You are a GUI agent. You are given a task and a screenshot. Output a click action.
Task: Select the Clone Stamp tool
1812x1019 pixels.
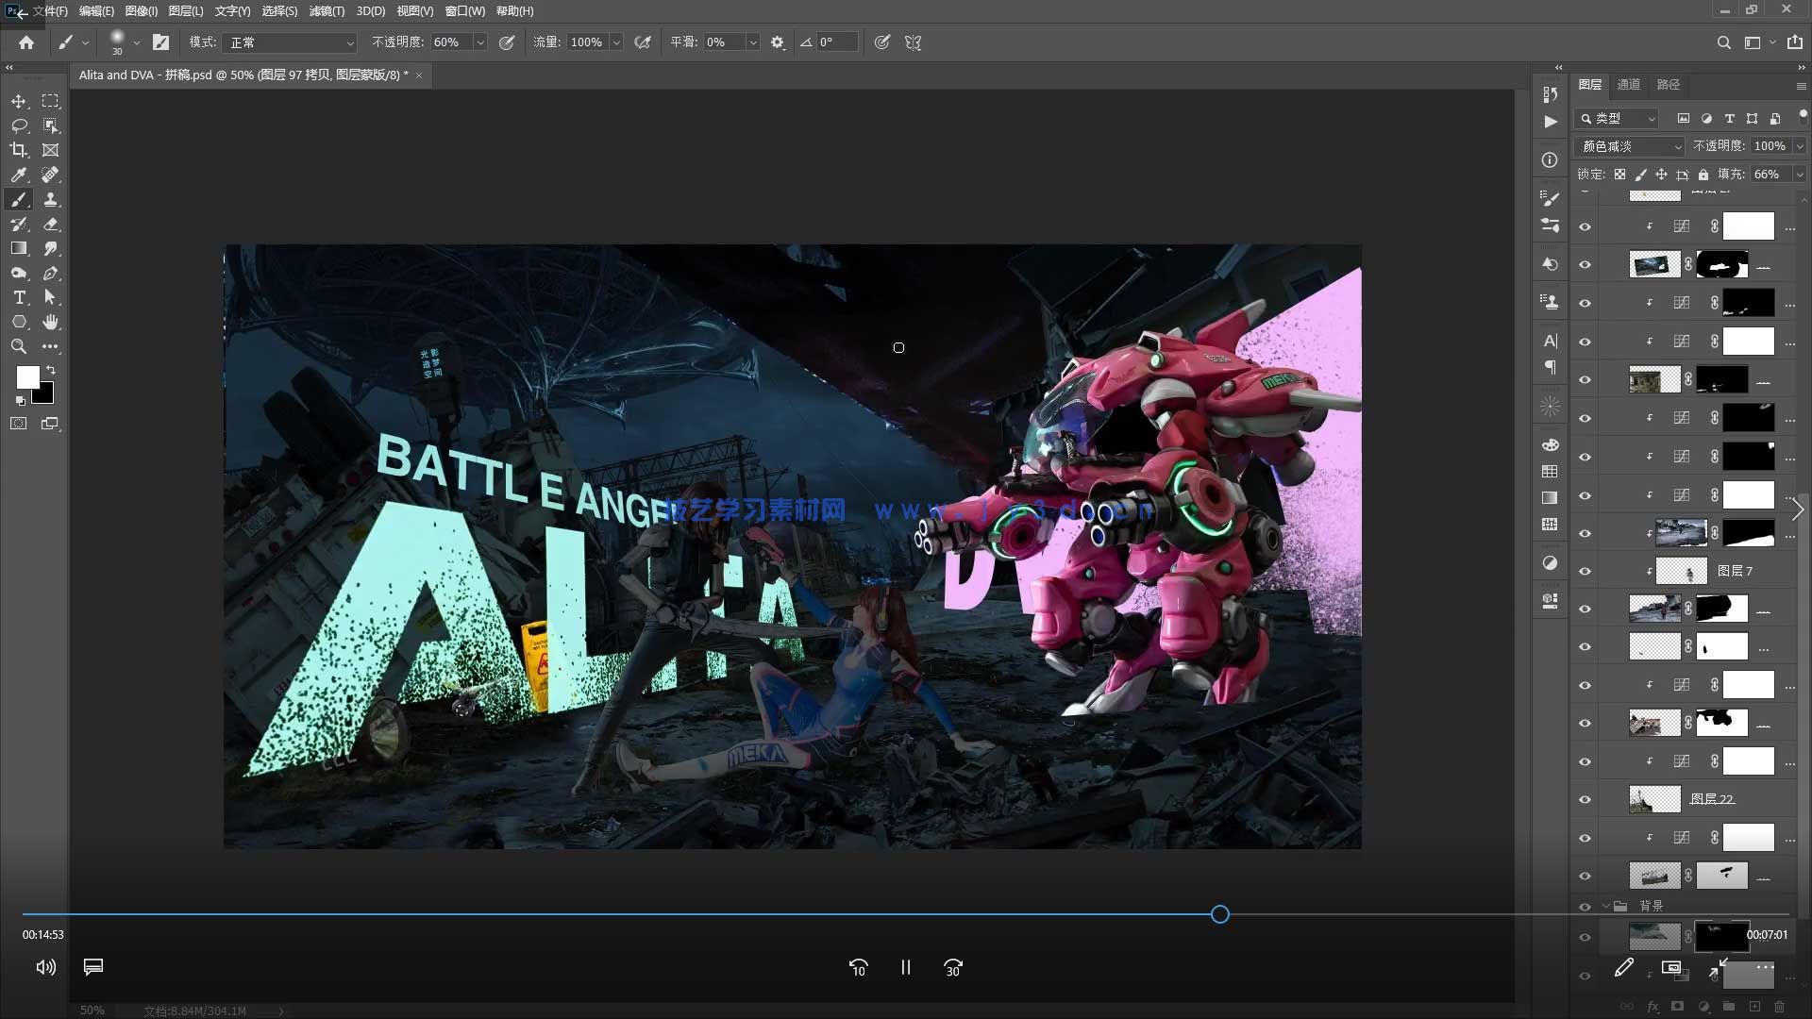[x=51, y=199]
